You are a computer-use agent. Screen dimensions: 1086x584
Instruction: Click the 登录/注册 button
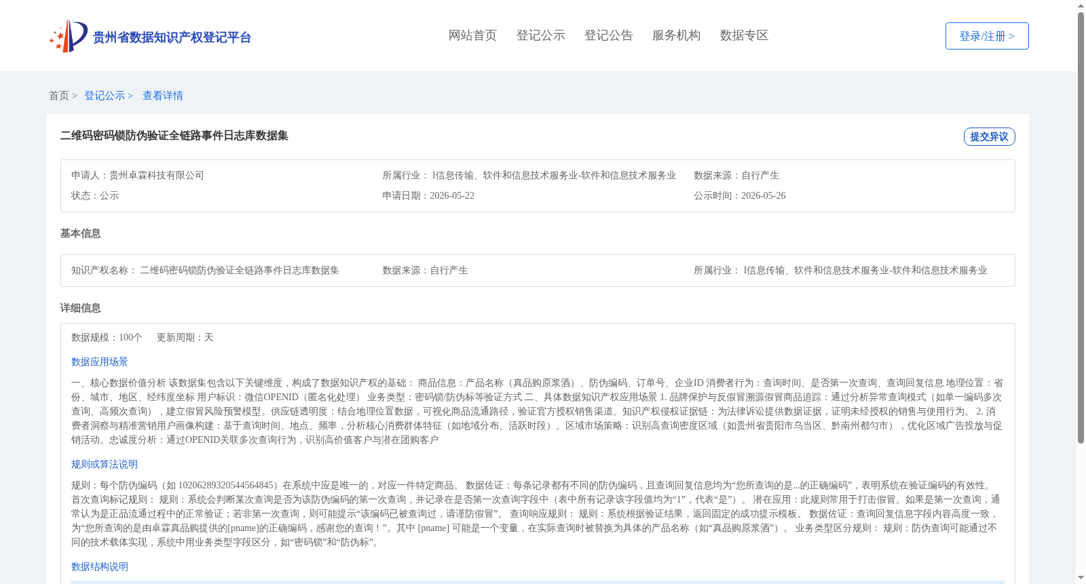[x=987, y=36]
